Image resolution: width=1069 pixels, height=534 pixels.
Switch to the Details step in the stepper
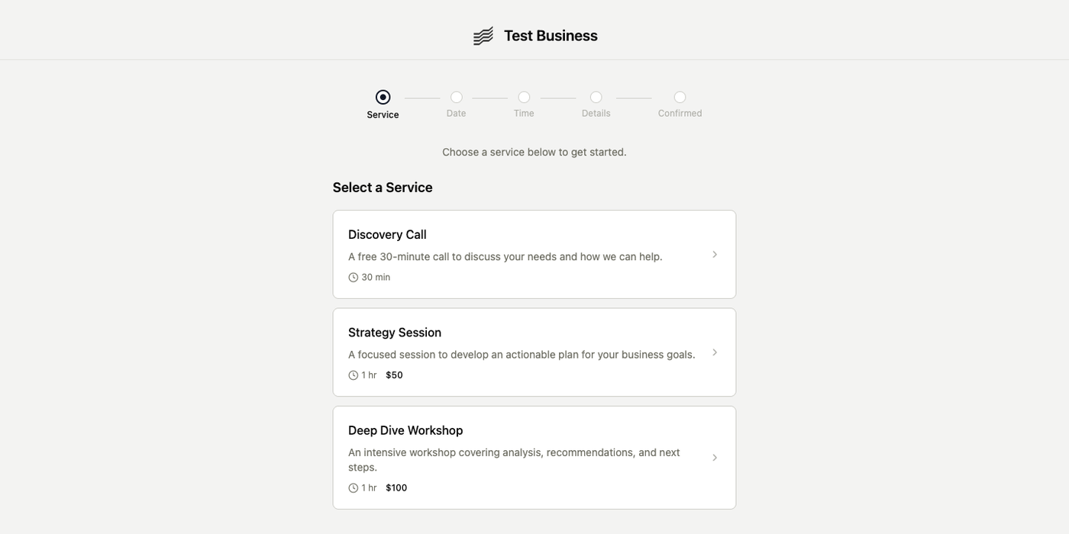pyautogui.click(x=596, y=97)
